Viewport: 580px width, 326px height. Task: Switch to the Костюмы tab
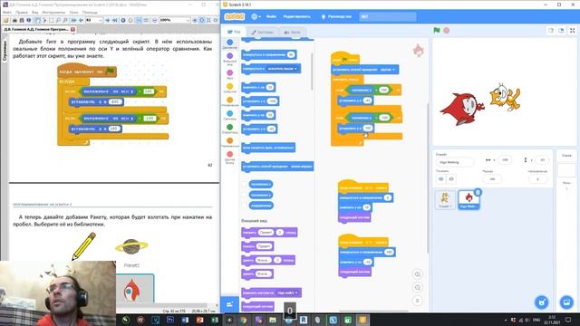coord(262,33)
